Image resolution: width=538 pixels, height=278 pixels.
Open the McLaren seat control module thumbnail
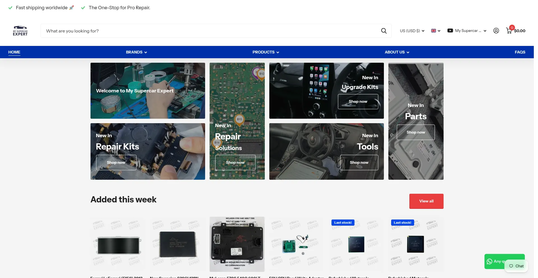237,244
